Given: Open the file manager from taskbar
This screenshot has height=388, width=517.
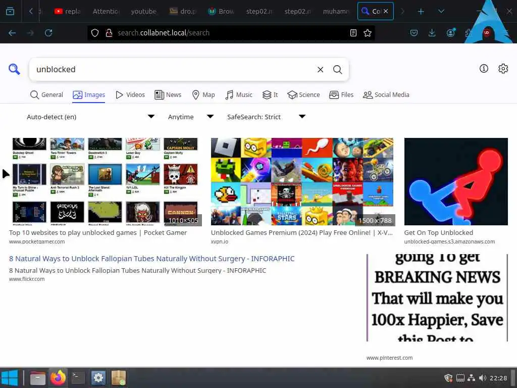Looking at the screenshot, I should [x=37, y=378].
